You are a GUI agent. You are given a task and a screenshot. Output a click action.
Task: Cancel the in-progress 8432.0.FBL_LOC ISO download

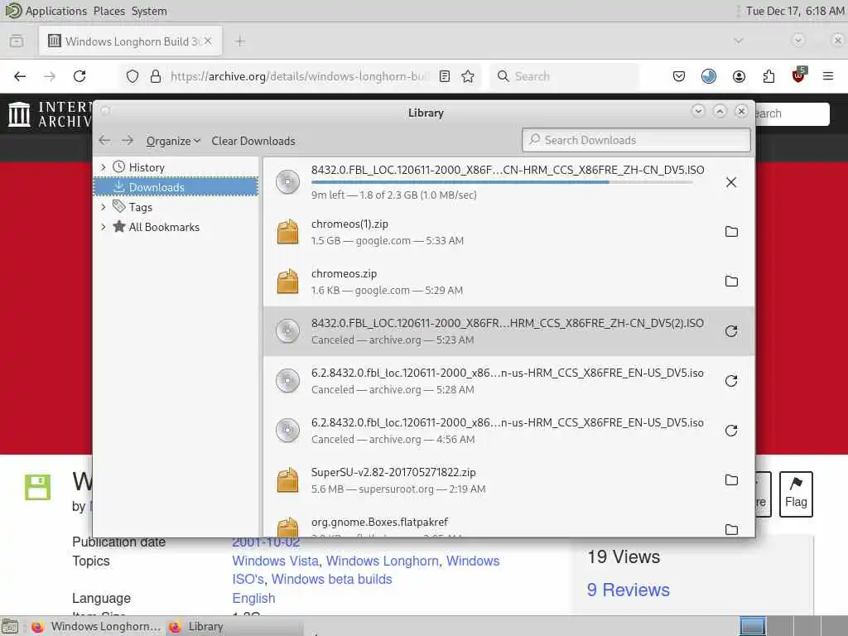point(730,182)
